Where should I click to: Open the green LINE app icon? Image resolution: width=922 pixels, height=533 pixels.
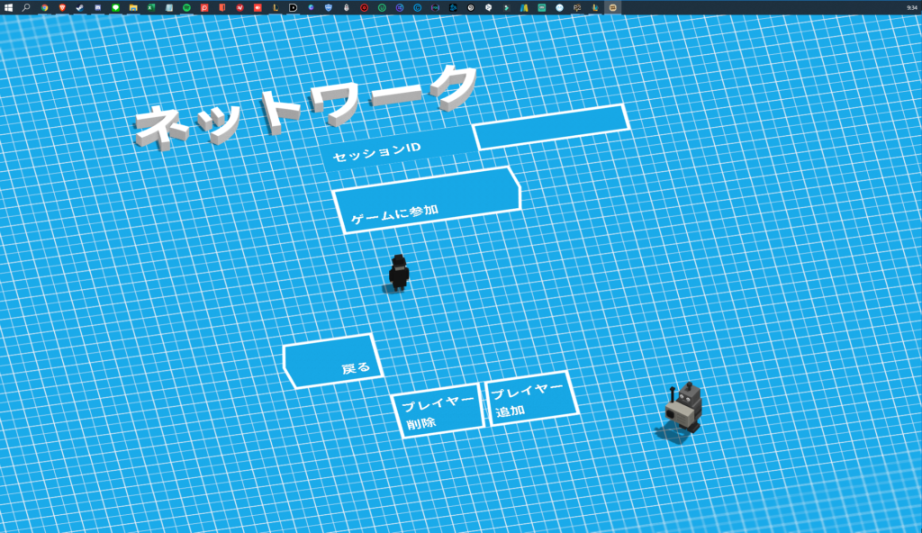(115, 7)
